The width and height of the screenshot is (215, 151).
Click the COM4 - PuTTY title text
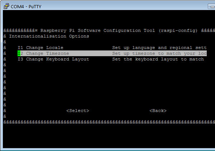(x=26, y=7)
